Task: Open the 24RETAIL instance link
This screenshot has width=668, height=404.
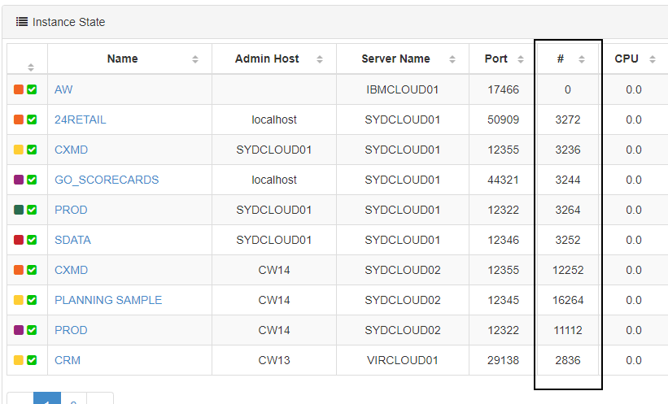Action: [80, 119]
